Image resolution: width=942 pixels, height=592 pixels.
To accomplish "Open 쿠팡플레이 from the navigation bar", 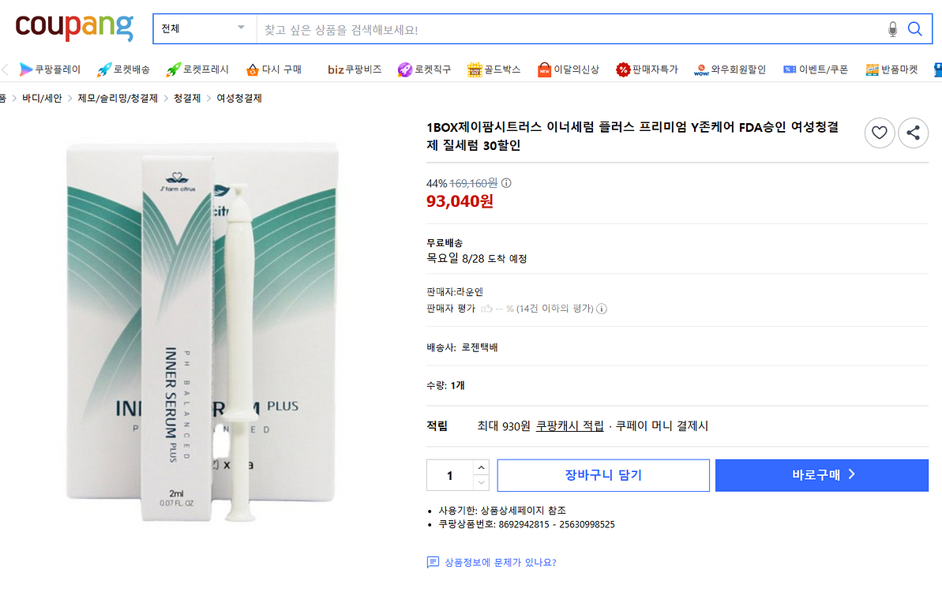I will point(50,69).
